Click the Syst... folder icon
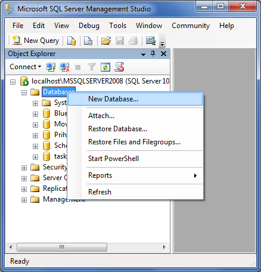 (46, 103)
